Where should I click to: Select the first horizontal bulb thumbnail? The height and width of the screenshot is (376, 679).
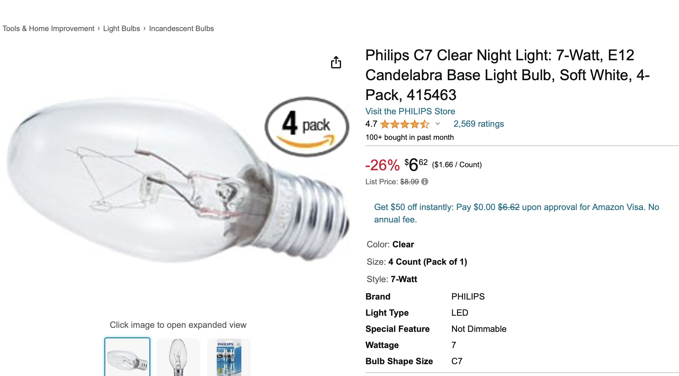pyautogui.click(x=127, y=357)
